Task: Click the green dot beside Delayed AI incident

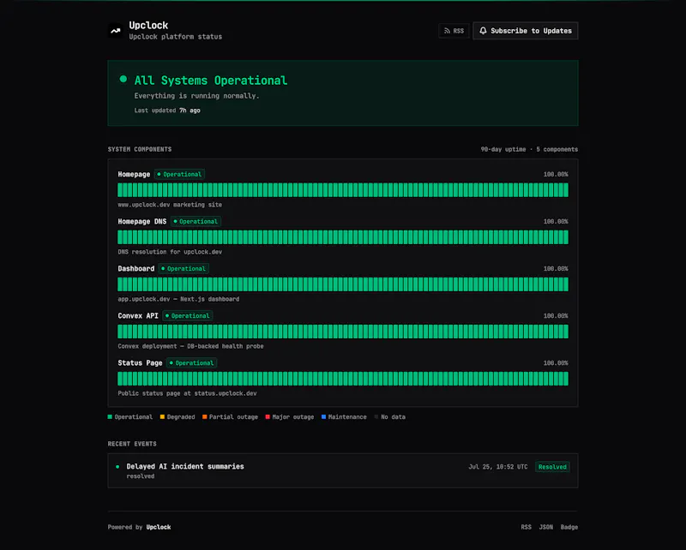Action: click(117, 467)
